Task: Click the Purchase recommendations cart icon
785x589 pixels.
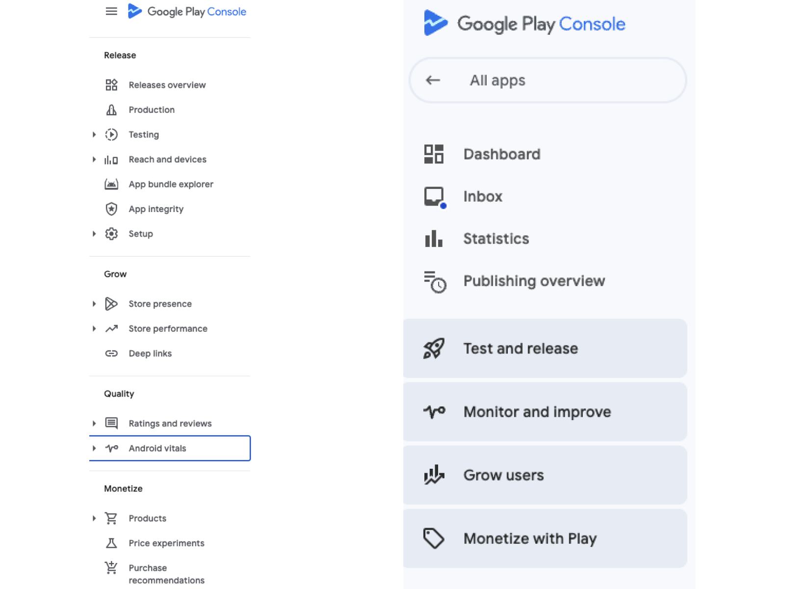Action: coord(111,568)
